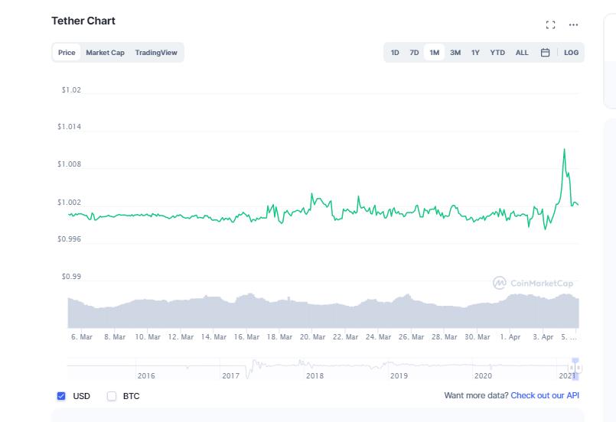
Task: Open the Check out our API link
Action: point(545,396)
